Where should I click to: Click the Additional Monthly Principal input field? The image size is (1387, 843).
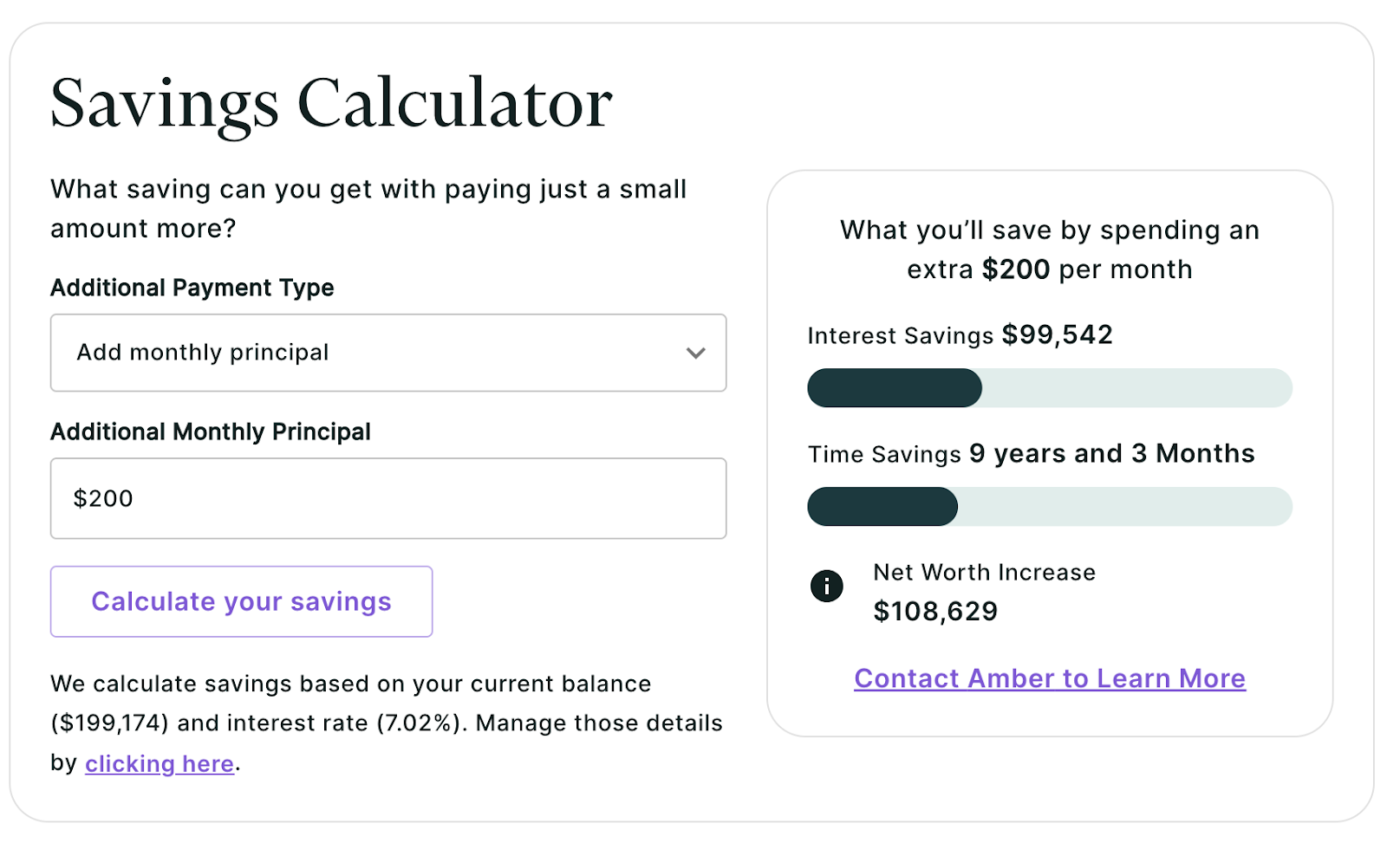pyautogui.click(x=388, y=498)
